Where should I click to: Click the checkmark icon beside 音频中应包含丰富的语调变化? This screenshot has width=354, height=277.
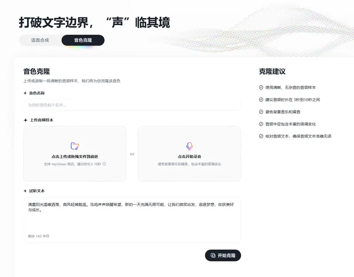point(262,124)
